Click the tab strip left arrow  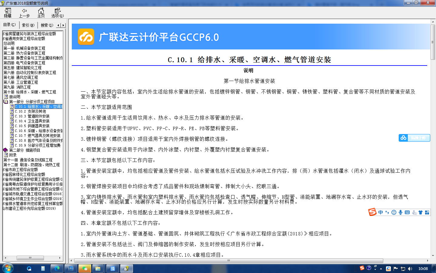click(58, 25)
